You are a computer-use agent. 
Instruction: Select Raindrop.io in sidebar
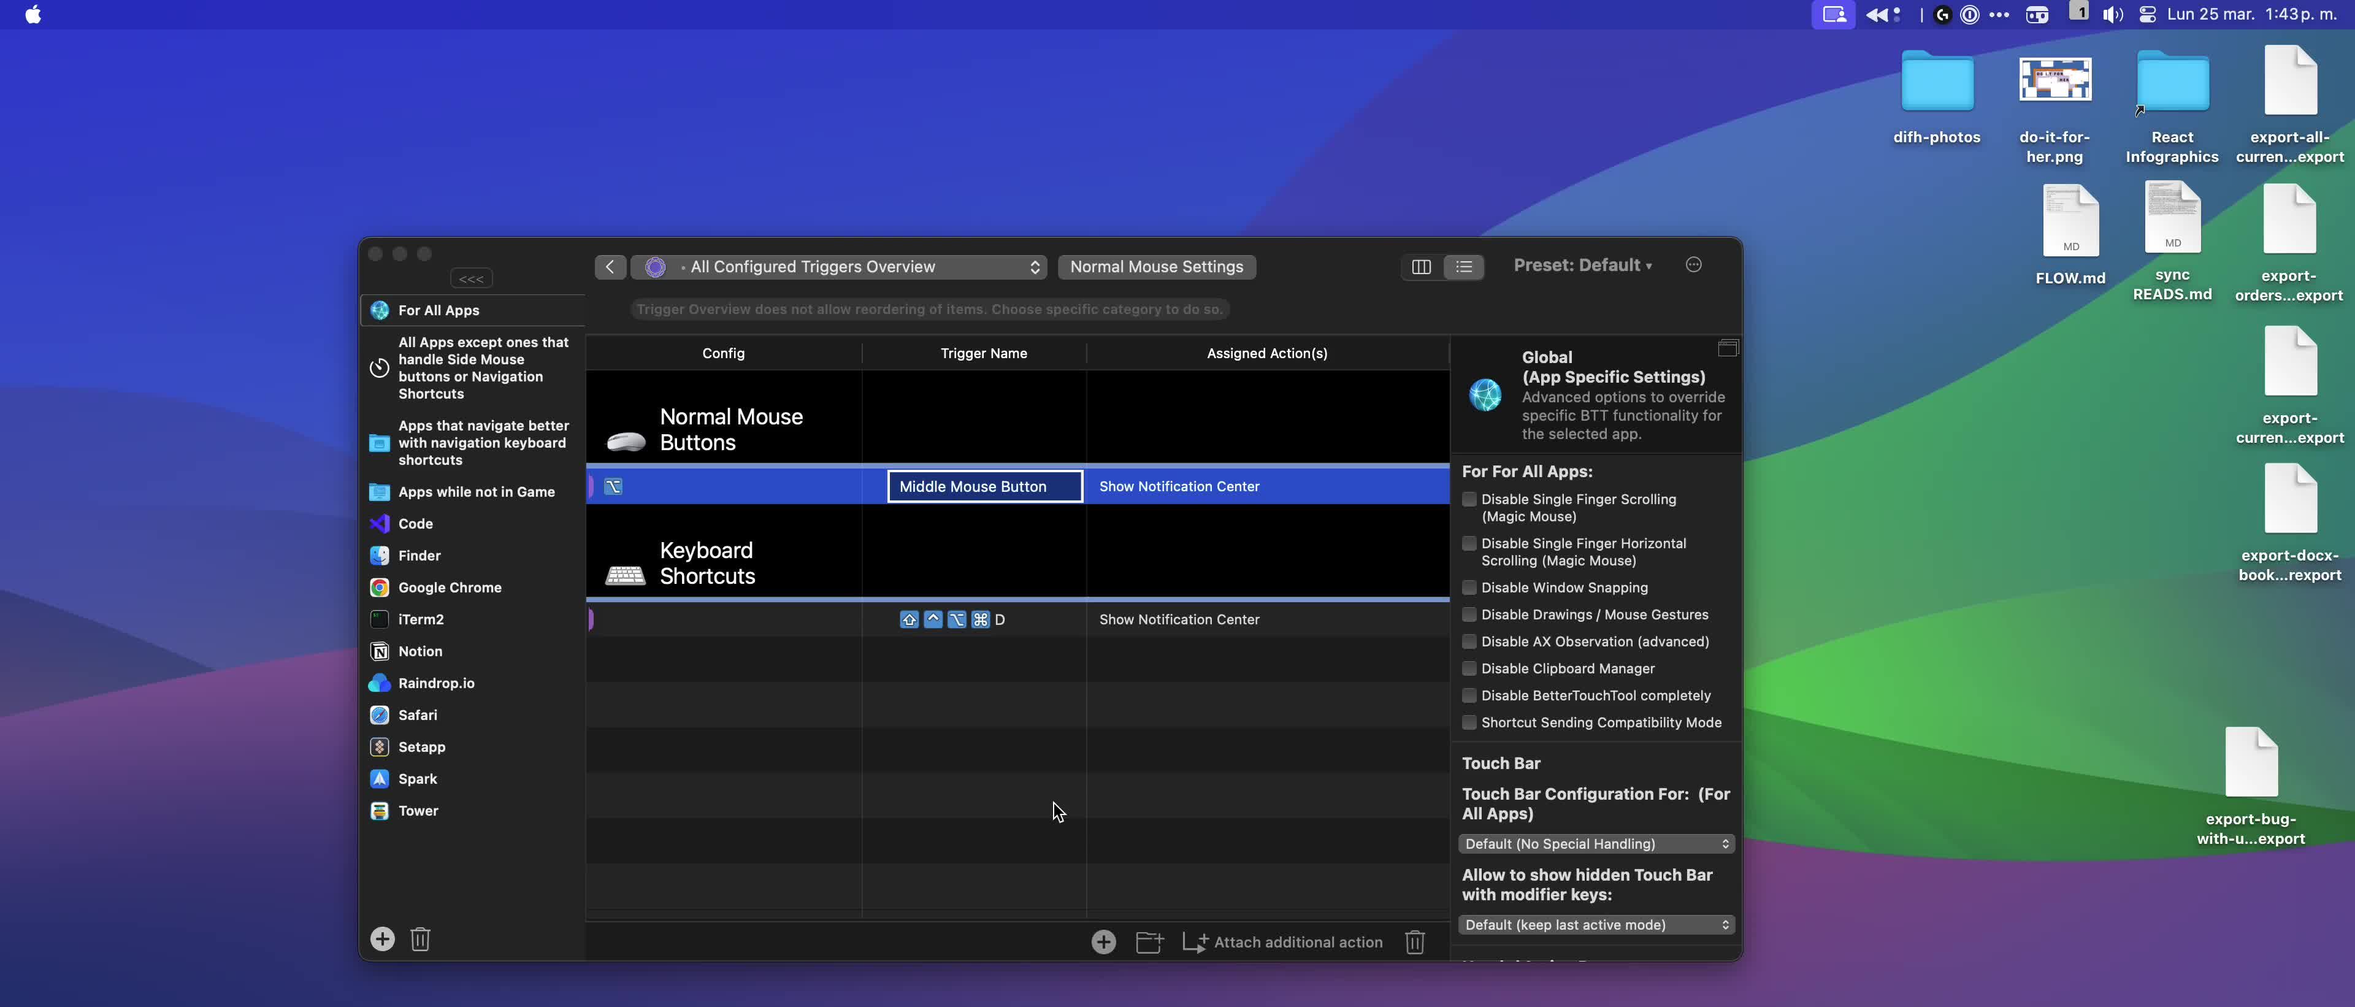click(473, 684)
